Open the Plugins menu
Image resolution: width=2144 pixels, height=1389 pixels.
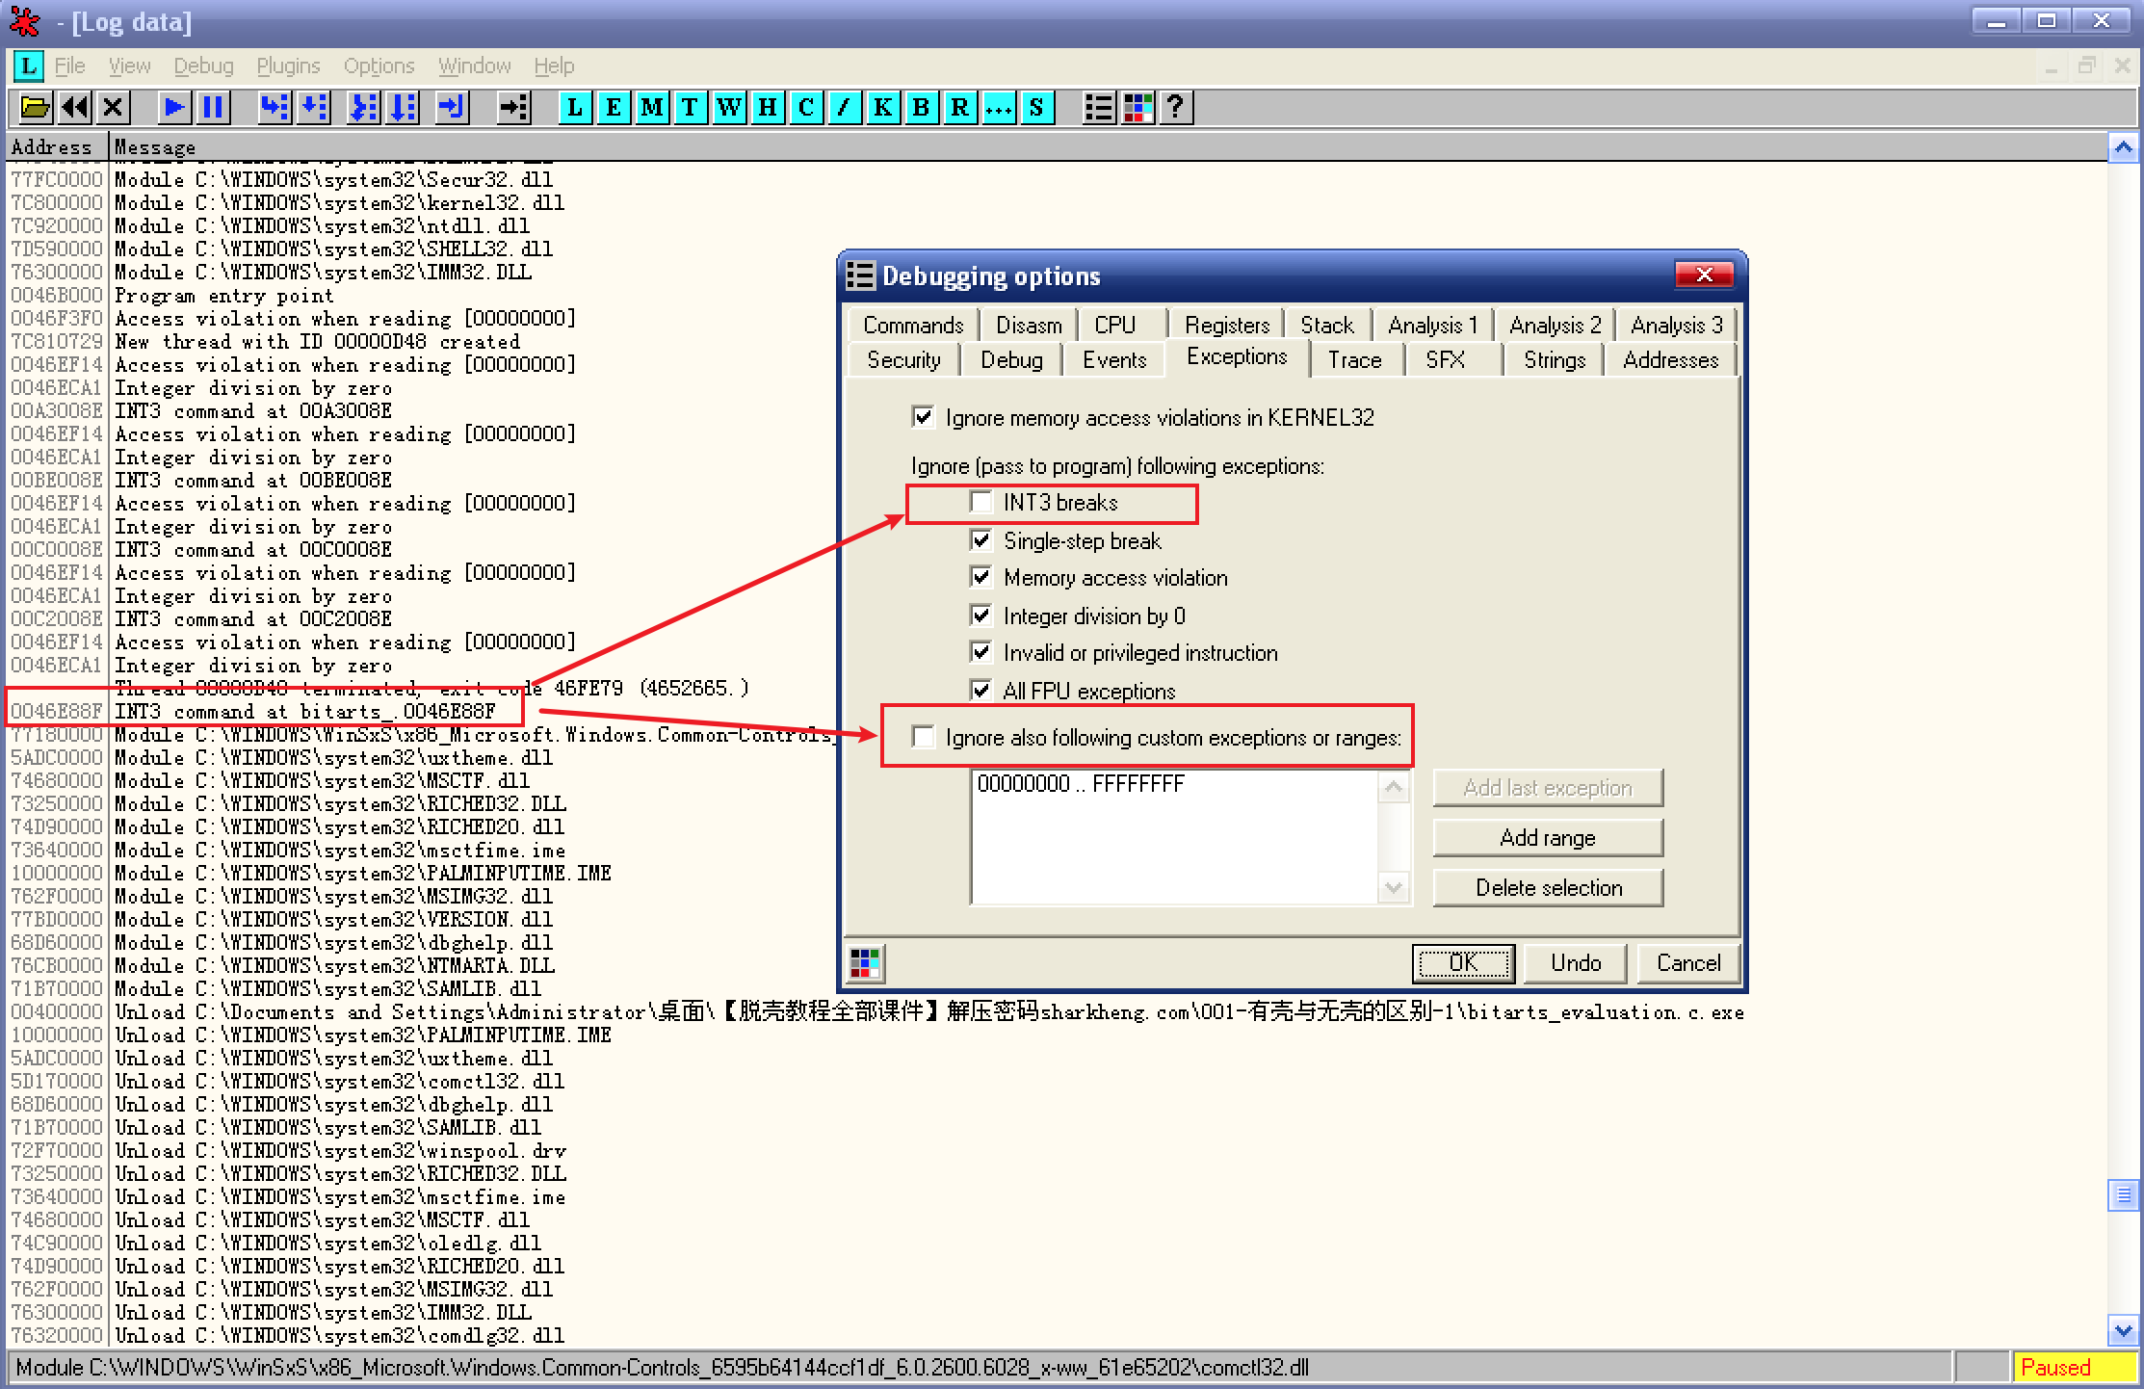[288, 66]
